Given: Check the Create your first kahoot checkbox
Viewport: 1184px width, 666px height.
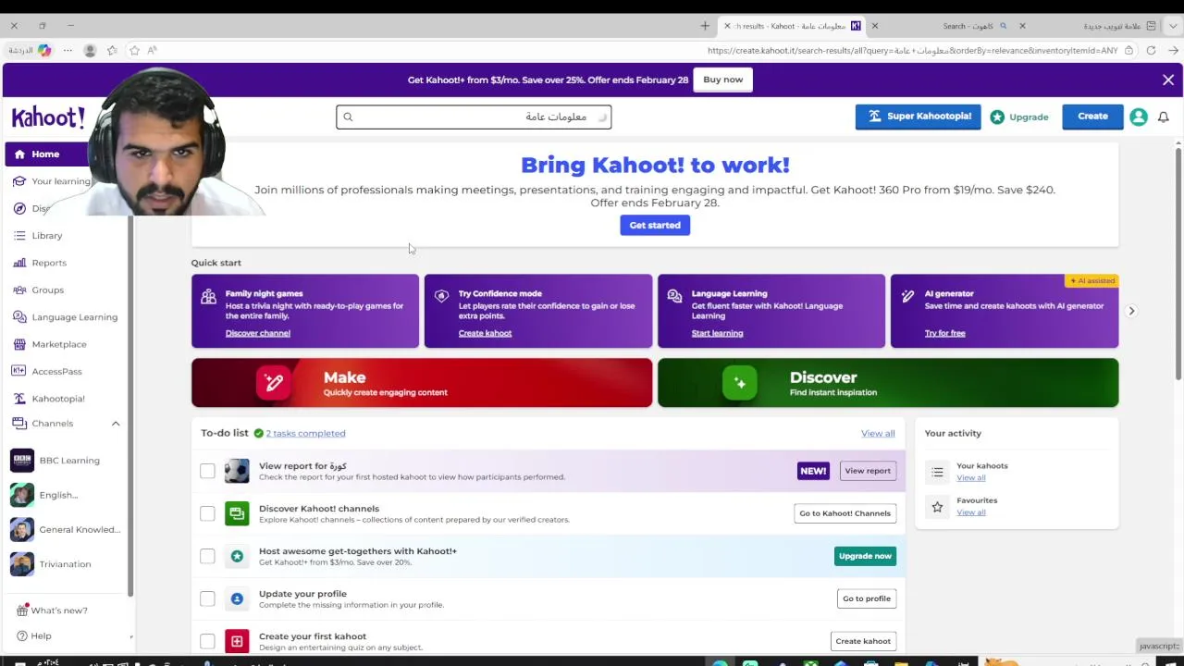Looking at the screenshot, I should (207, 641).
